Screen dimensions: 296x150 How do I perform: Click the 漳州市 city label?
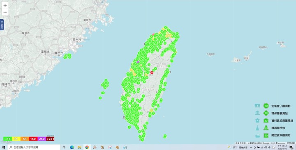(x=45, y=52)
